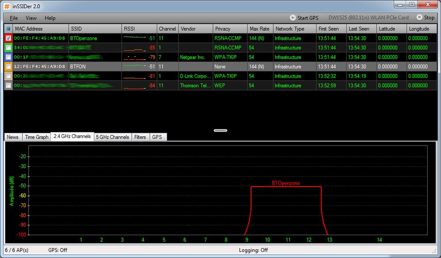441x258 pixels.
Task: Click MAC address 00:FE:F4:45:A9:D8
Action: click(x=39, y=38)
